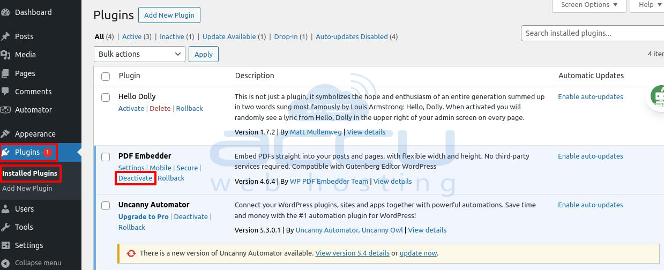Click the update refresh icon for Uncanny Automator

click(x=131, y=253)
